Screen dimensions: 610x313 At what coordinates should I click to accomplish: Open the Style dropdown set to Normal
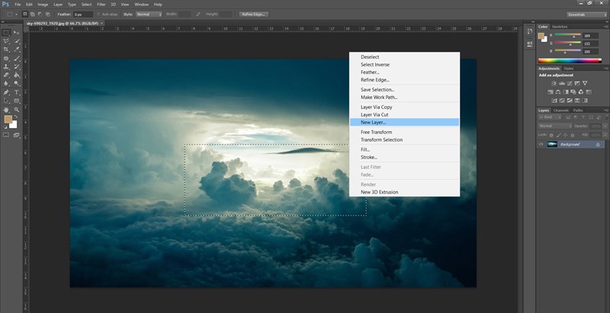[x=148, y=14]
